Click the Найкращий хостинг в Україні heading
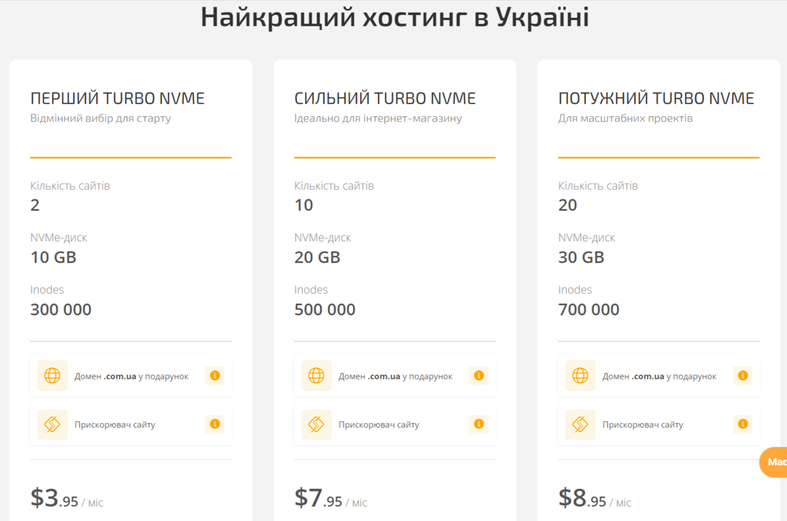Image resolution: width=787 pixels, height=521 pixels. click(394, 18)
